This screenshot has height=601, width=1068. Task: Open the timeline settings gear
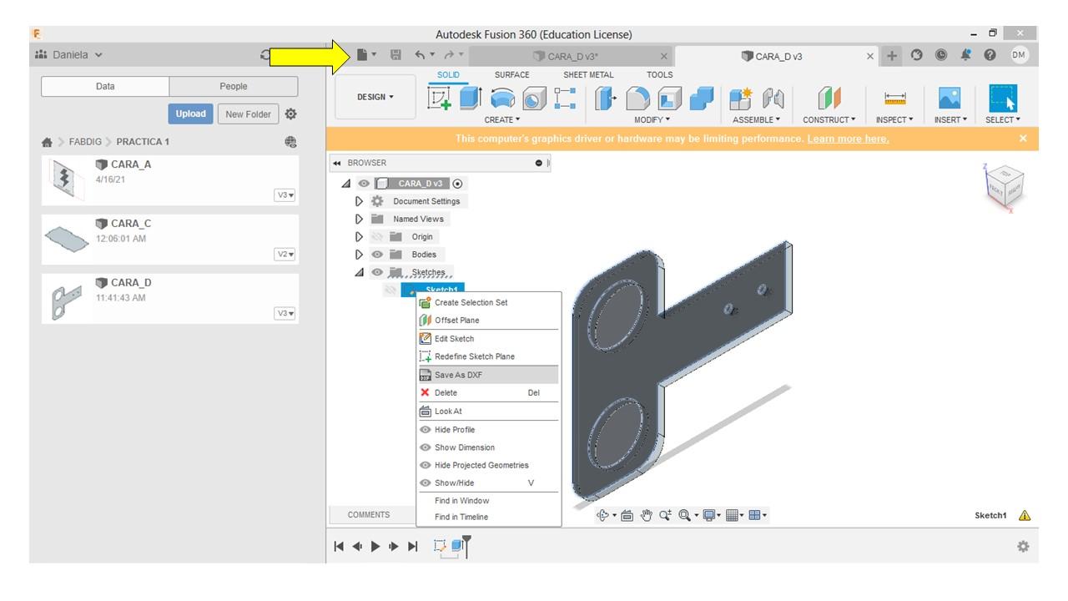(1023, 547)
